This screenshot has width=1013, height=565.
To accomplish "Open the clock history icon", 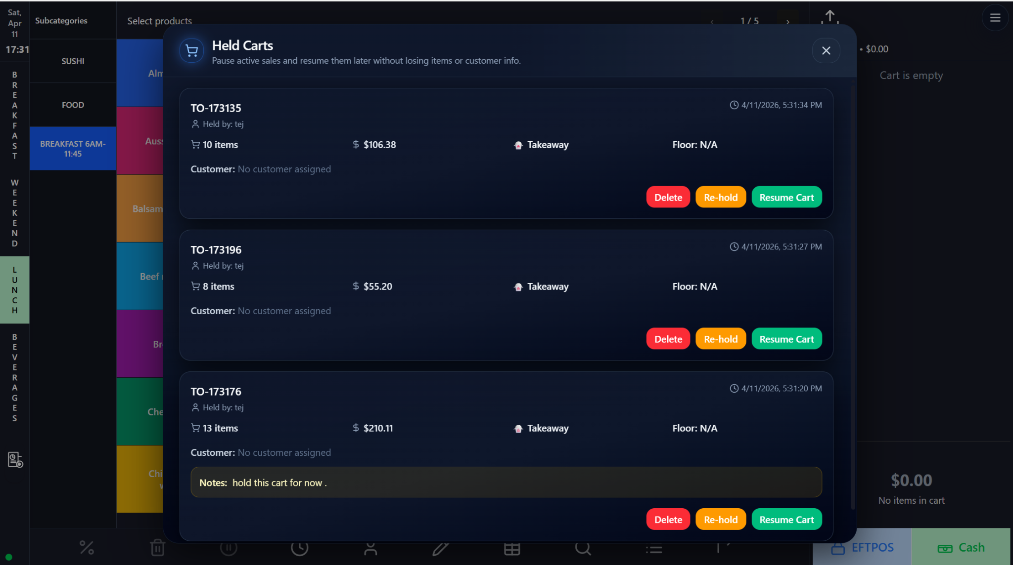I will [299, 547].
